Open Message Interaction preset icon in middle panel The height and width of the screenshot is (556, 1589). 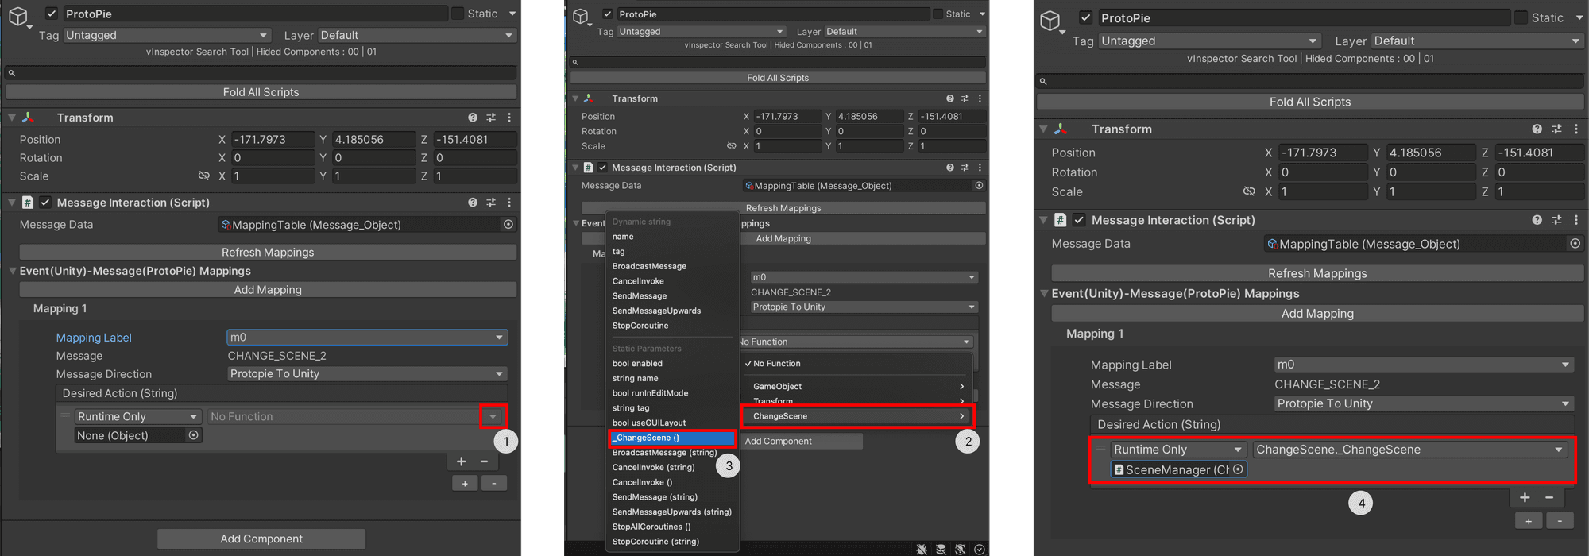(x=965, y=168)
